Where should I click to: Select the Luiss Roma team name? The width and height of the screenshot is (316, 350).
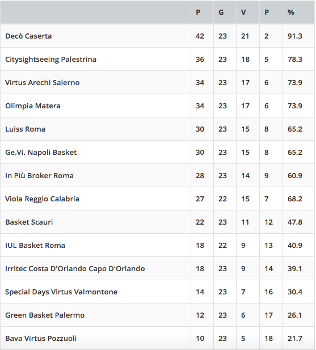25,129
